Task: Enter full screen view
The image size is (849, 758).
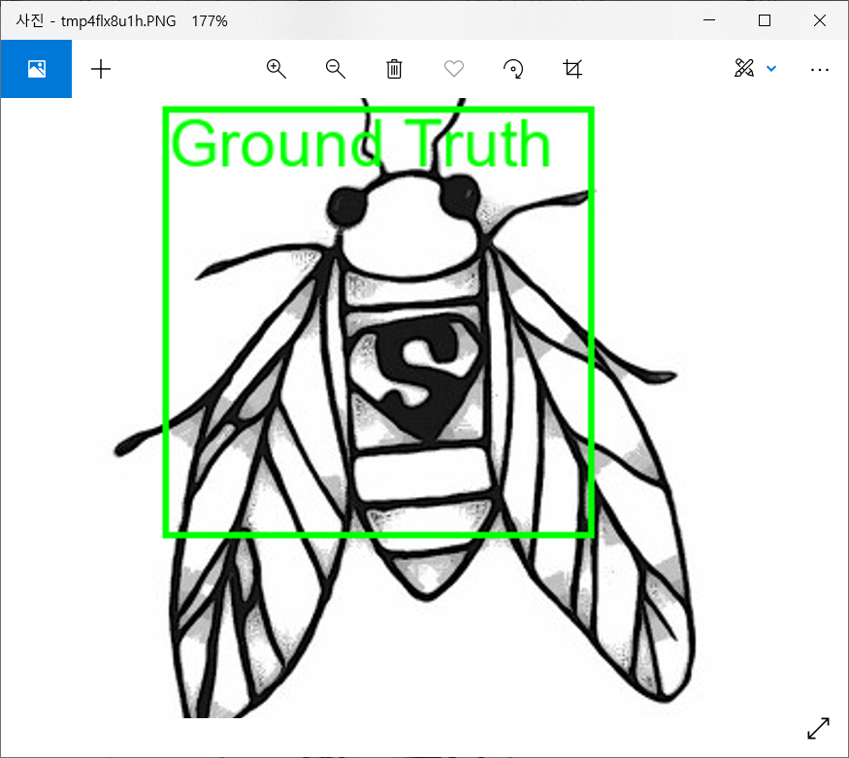Action: [x=818, y=728]
